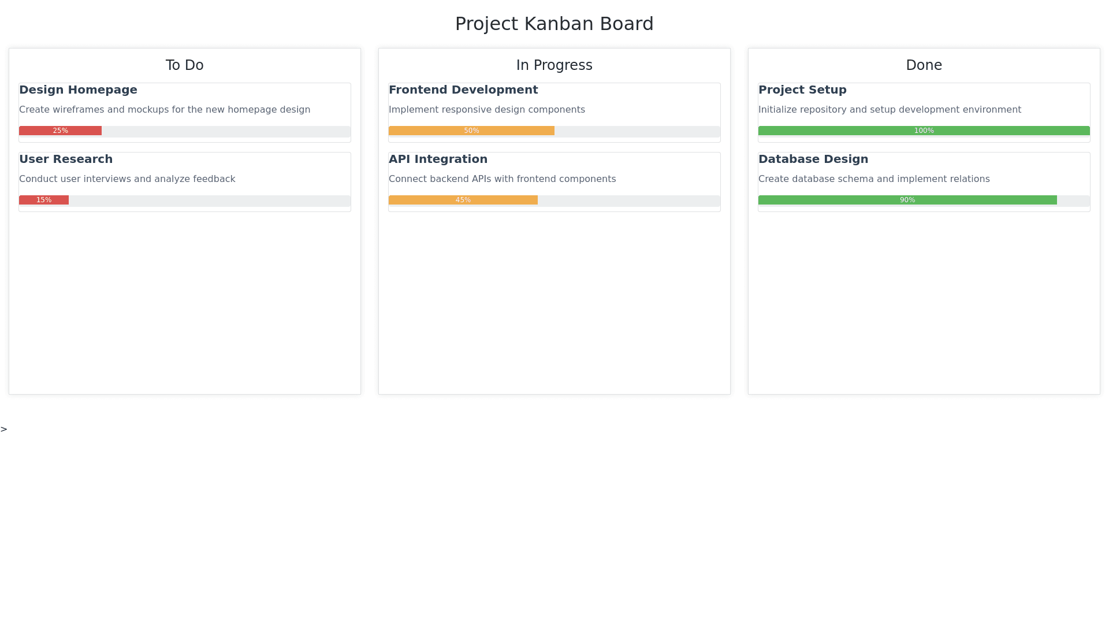Viewport: 1109px width, 624px height.
Task: Click the Design Homepage card title
Action: pos(78,90)
